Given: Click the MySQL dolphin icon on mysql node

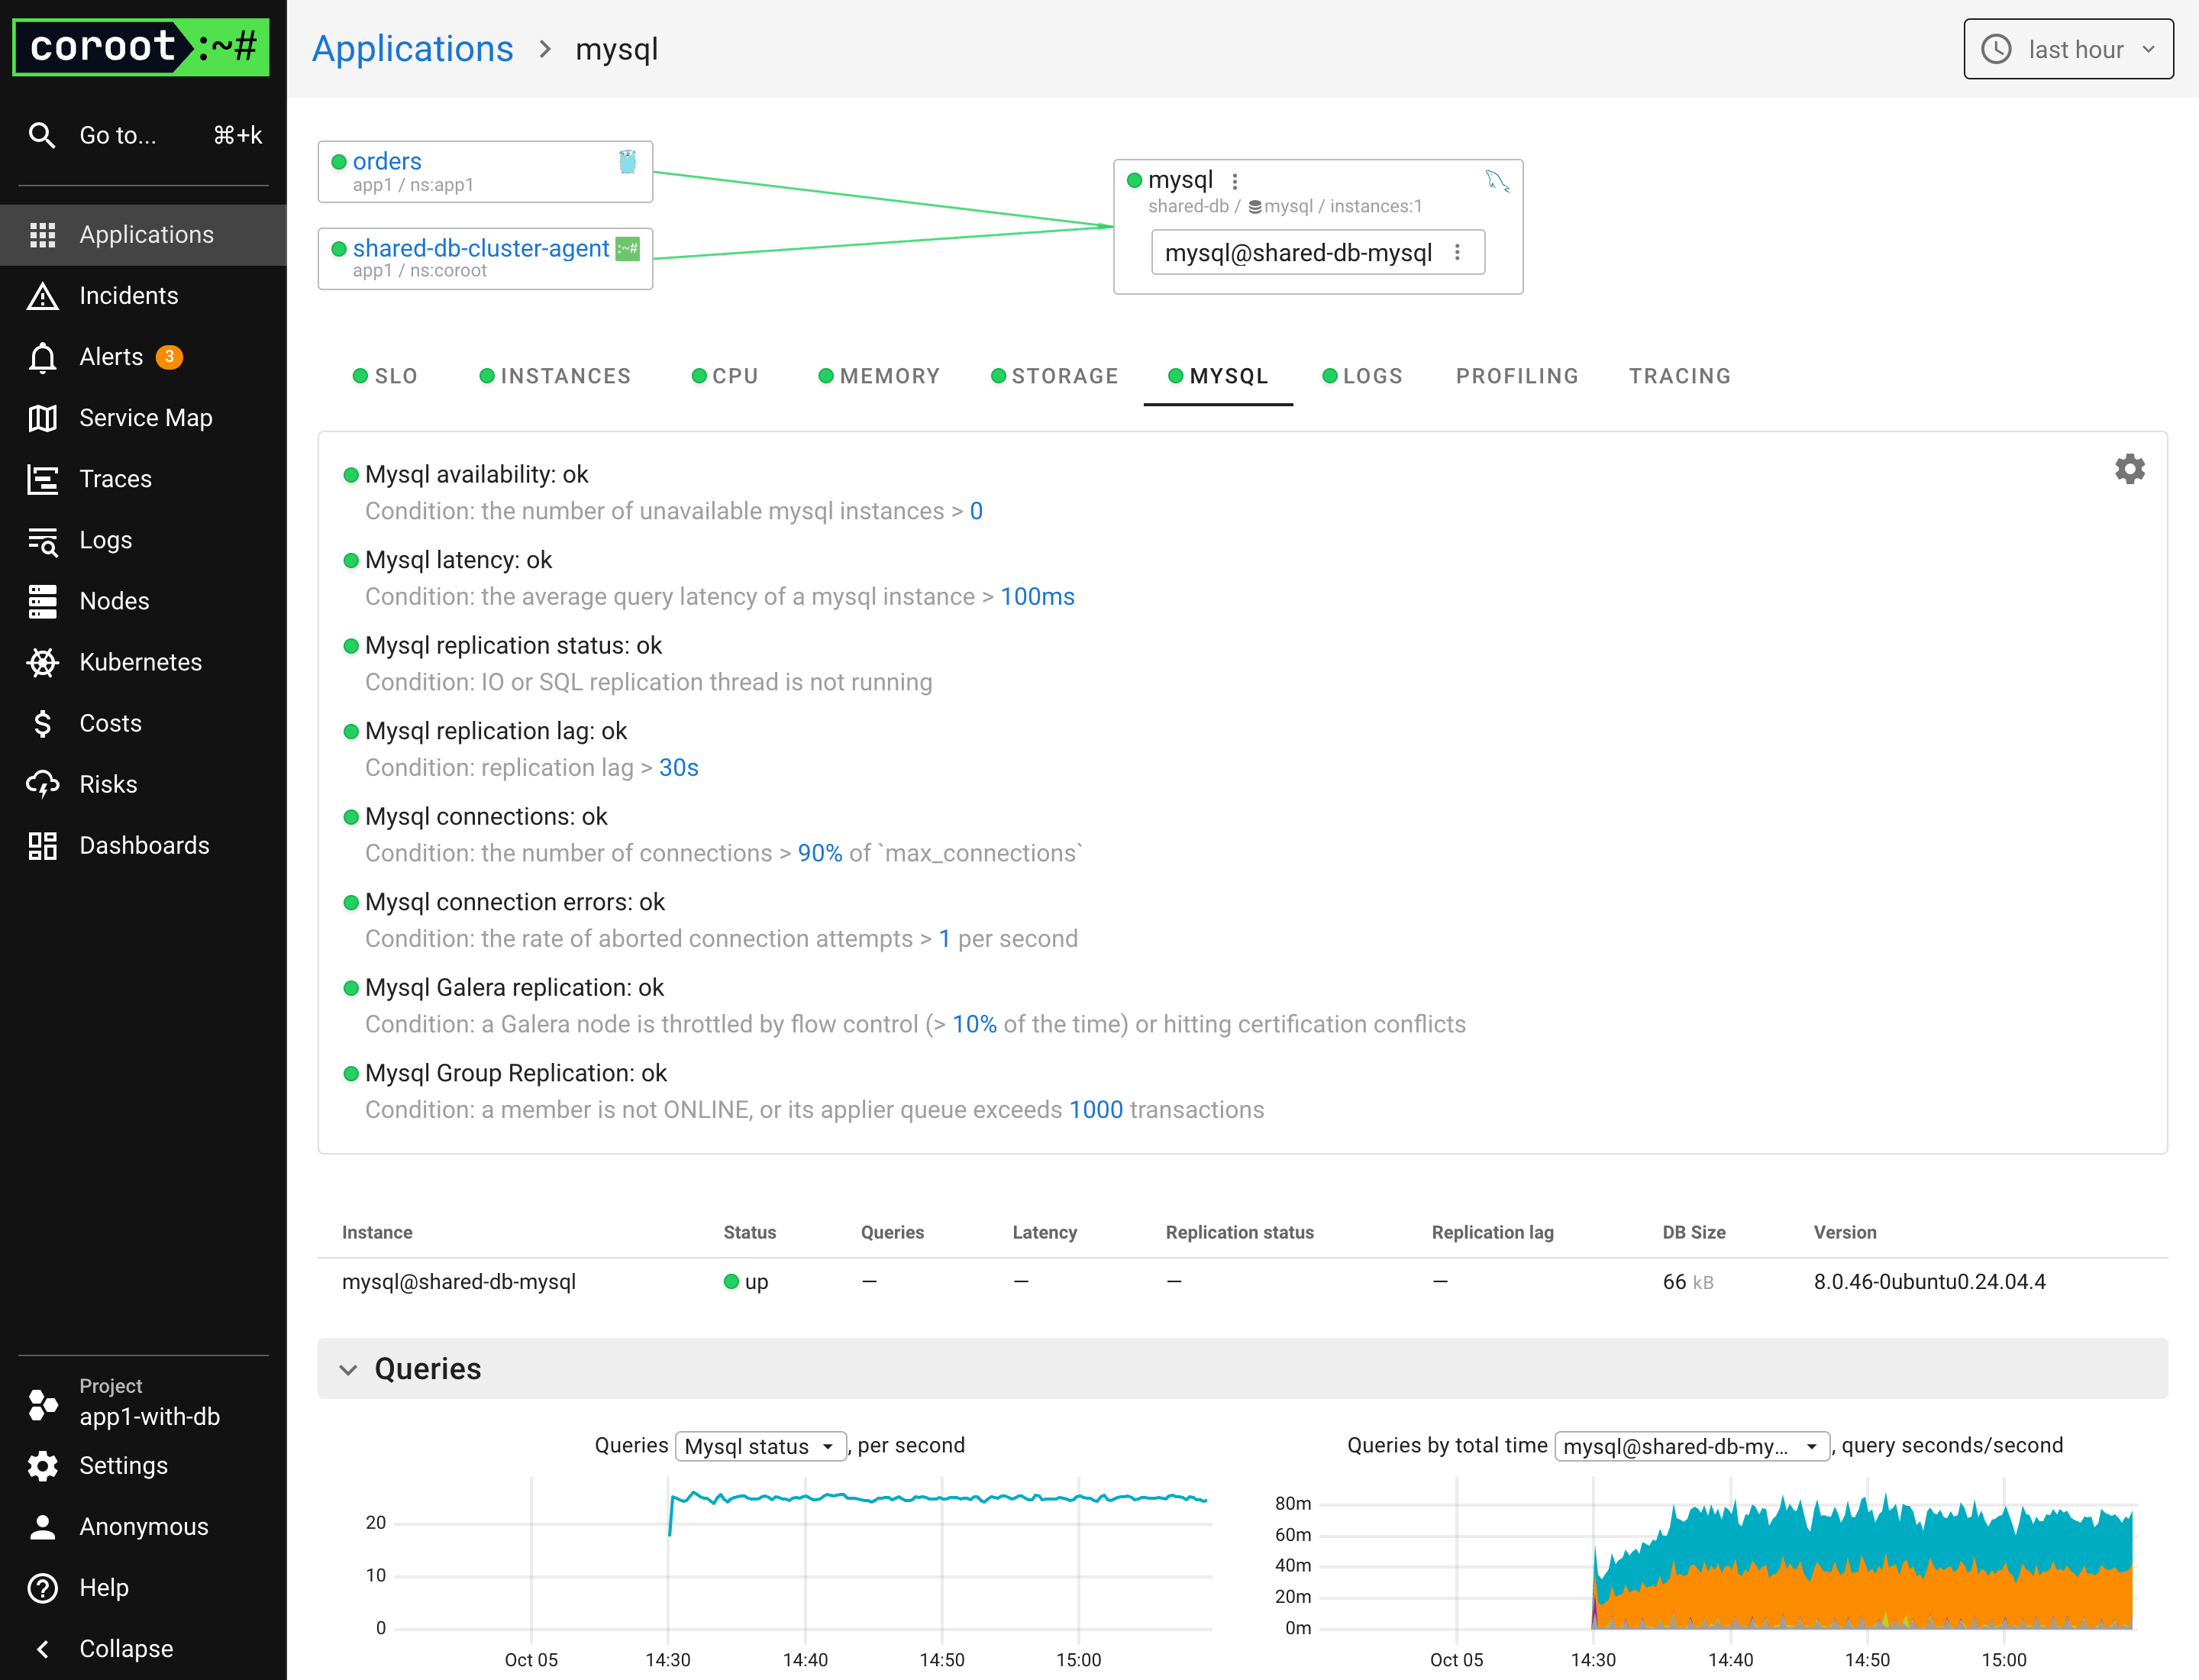Looking at the screenshot, I should [x=1497, y=181].
